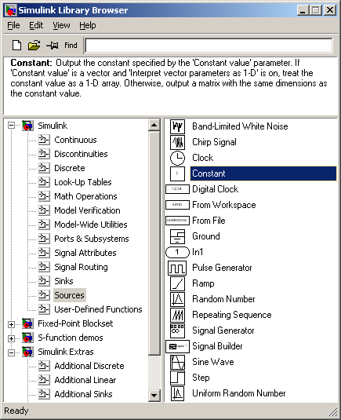Select the Constant block name
341x420 pixels.
pyautogui.click(x=209, y=173)
